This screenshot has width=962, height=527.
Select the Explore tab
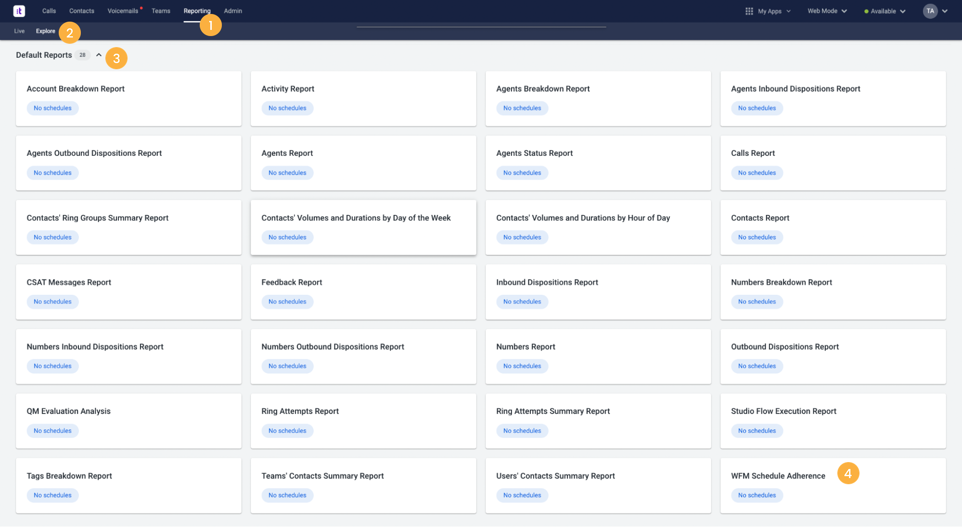[x=46, y=31]
